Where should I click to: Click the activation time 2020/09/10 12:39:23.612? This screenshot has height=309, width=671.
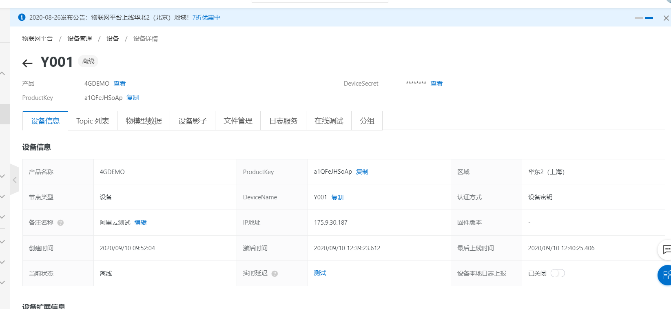(347, 248)
